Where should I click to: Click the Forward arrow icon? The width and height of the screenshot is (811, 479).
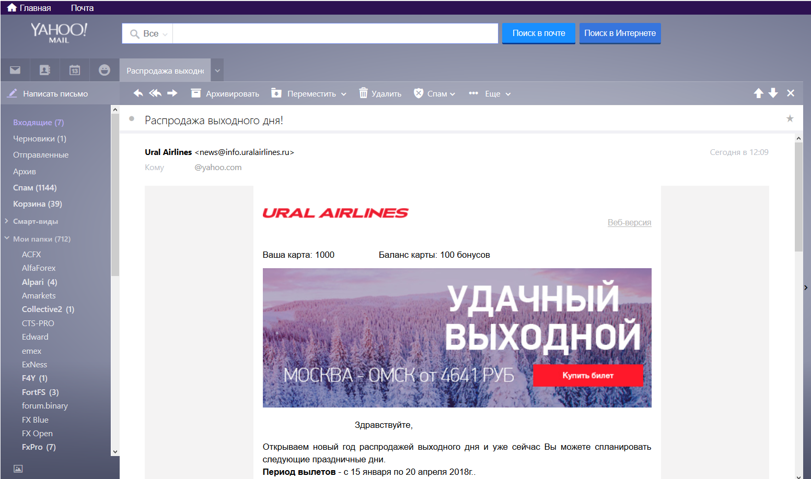(172, 93)
